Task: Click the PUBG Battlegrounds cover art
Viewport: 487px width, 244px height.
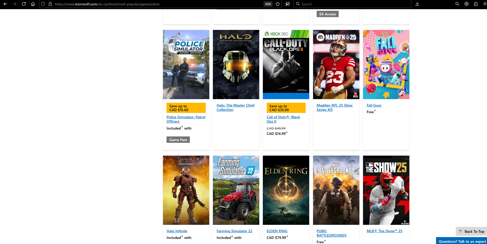Action: 336,190
